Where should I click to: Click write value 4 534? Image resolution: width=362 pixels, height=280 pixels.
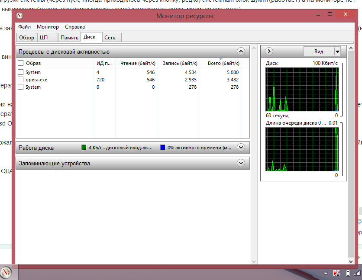click(191, 72)
